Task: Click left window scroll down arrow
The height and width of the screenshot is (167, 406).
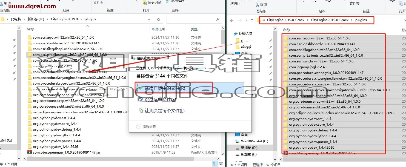Action: pyautogui.click(x=222, y=154)
